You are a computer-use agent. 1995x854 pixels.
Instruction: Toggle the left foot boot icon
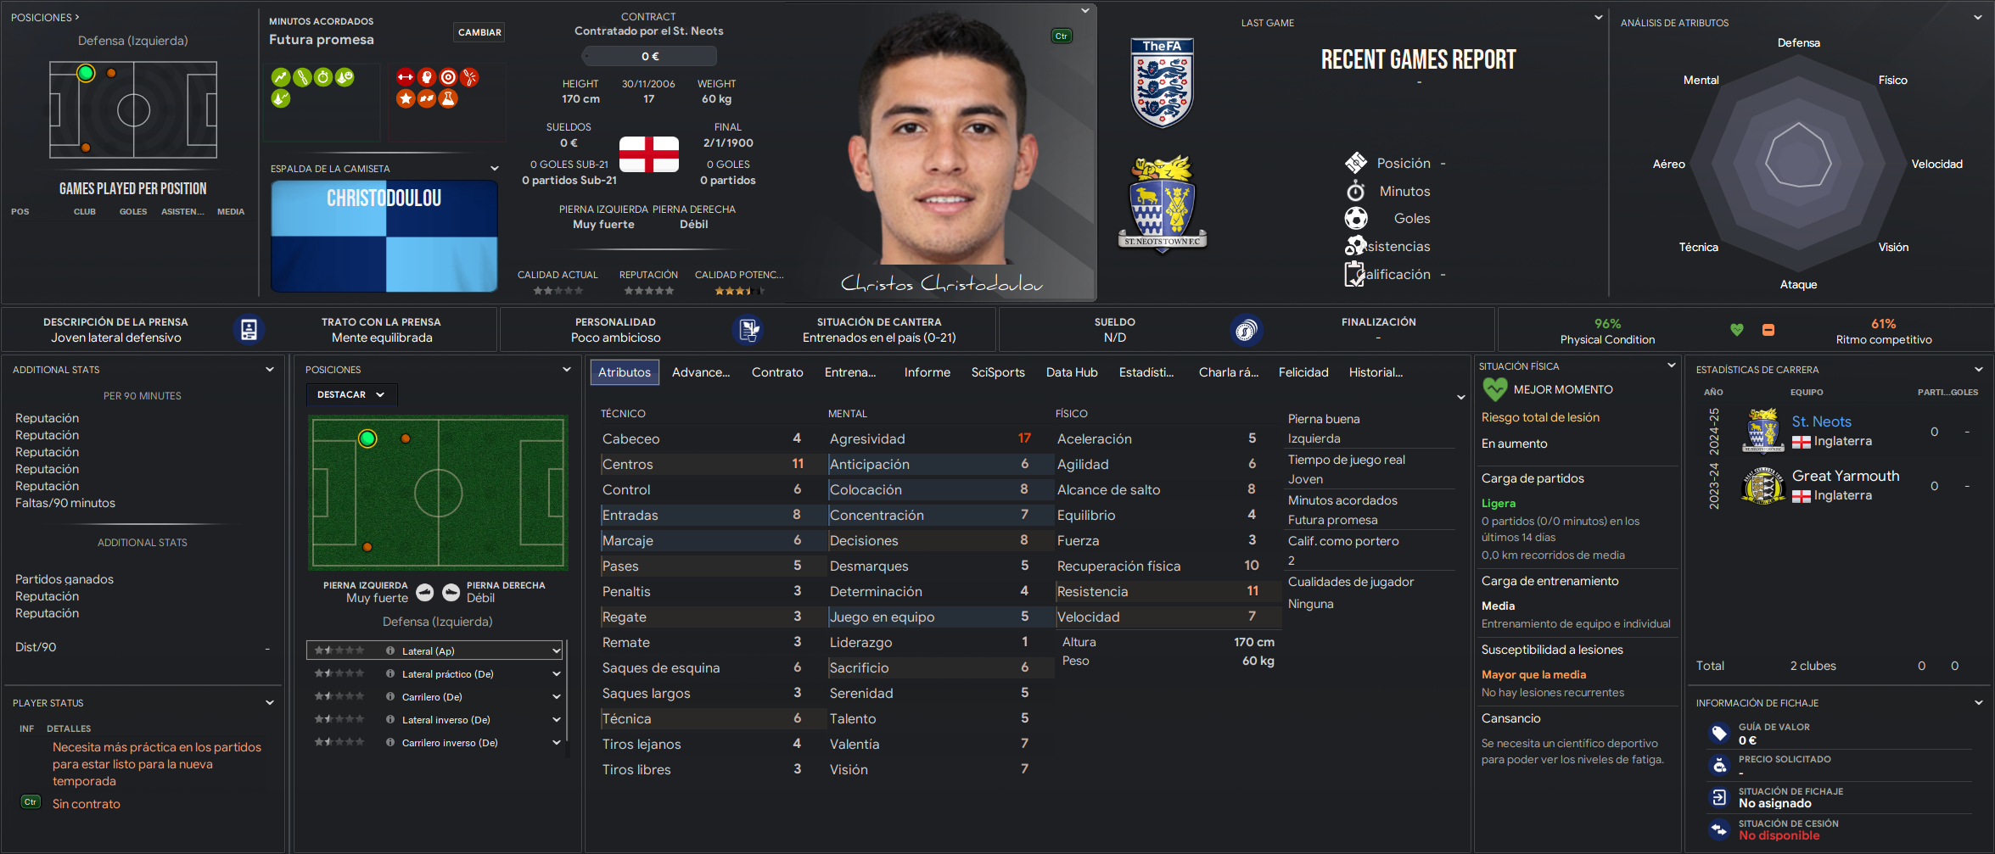coord(425,592)
